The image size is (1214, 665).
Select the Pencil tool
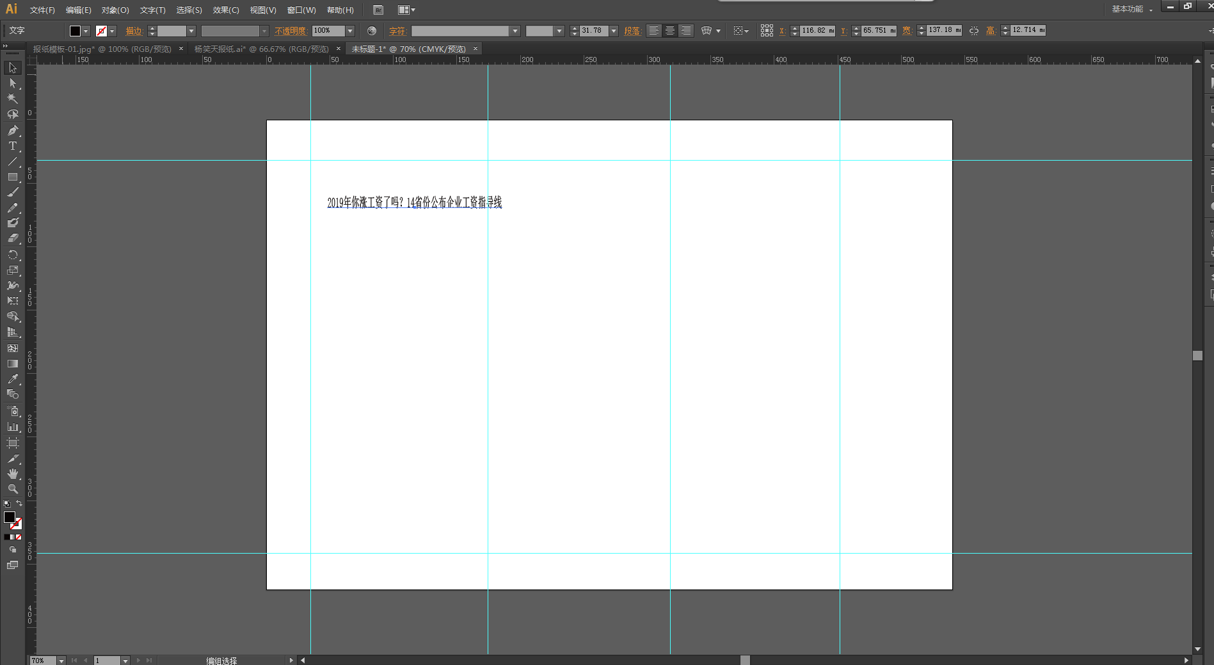[13, 207]
